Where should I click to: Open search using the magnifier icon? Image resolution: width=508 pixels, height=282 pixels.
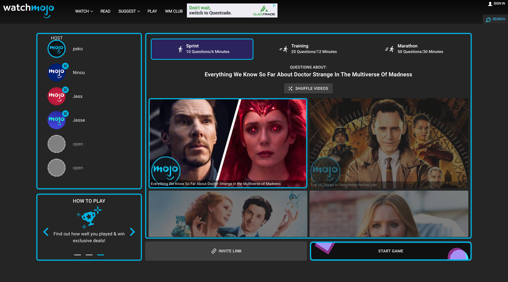[x=488, y=19]
